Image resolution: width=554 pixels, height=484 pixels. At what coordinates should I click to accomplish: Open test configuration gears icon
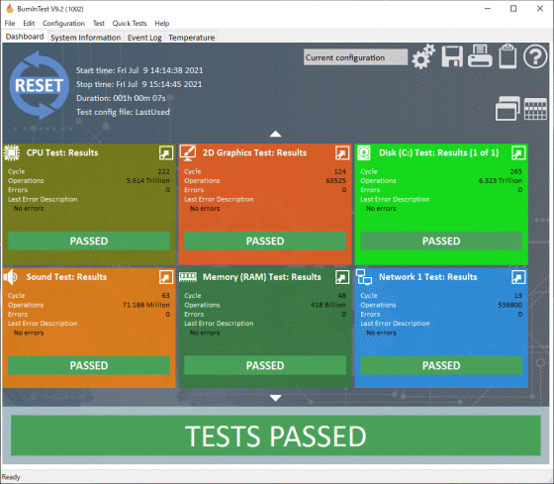tap(423, 56)
